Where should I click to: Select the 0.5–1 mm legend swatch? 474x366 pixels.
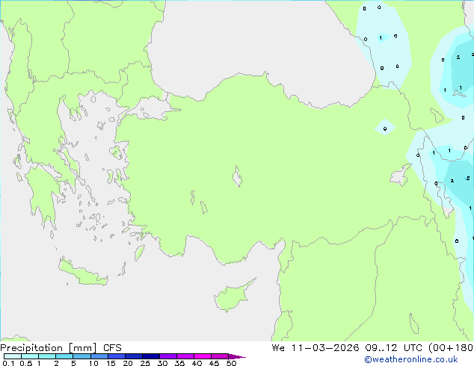[30, 356]
